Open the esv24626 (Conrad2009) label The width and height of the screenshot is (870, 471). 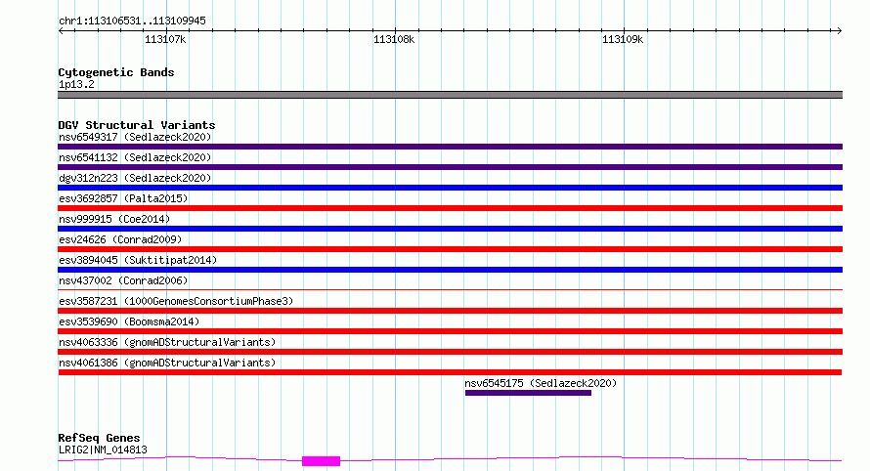120,239
